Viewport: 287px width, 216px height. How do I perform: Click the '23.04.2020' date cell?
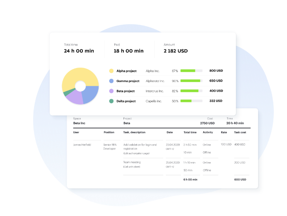173,145
